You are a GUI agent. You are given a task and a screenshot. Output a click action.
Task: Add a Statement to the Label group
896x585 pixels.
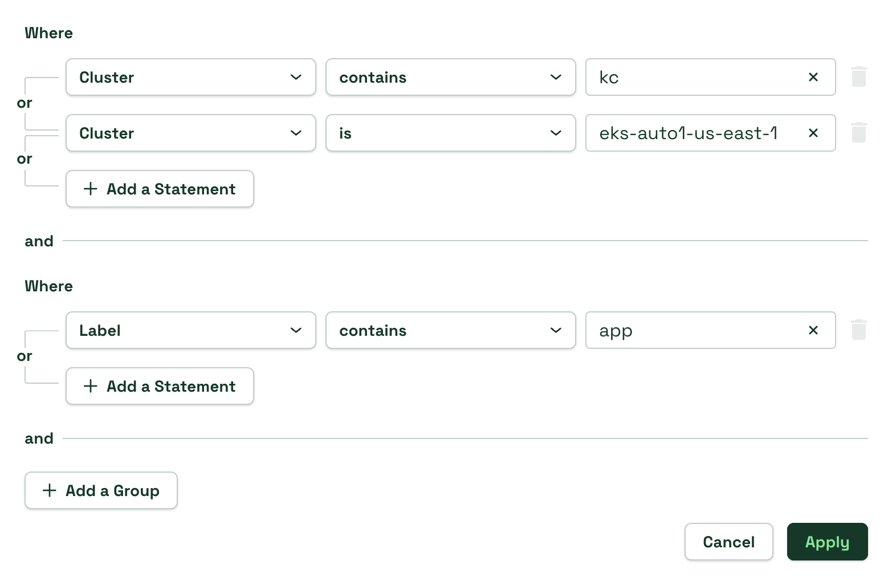point(160,386)
